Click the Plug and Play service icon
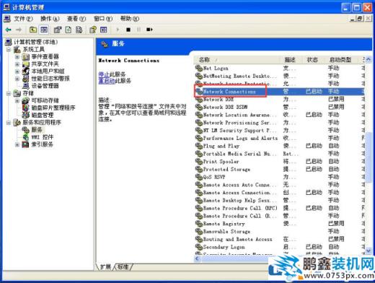Viewport: 375px width, 283px height. tap(199, 146)
